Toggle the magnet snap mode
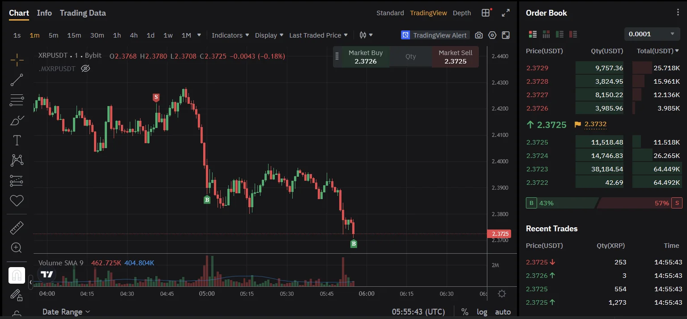687x319 pixels. click(17, 275)
